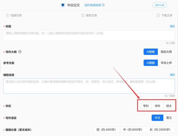Select 专科 education level

[146, 106]
